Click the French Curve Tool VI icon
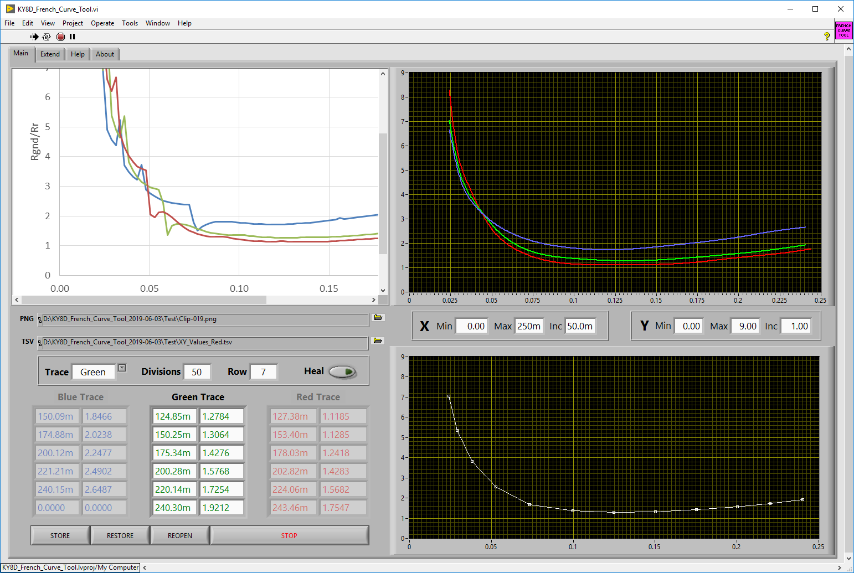The image size is (854, 573). [843, 30]
